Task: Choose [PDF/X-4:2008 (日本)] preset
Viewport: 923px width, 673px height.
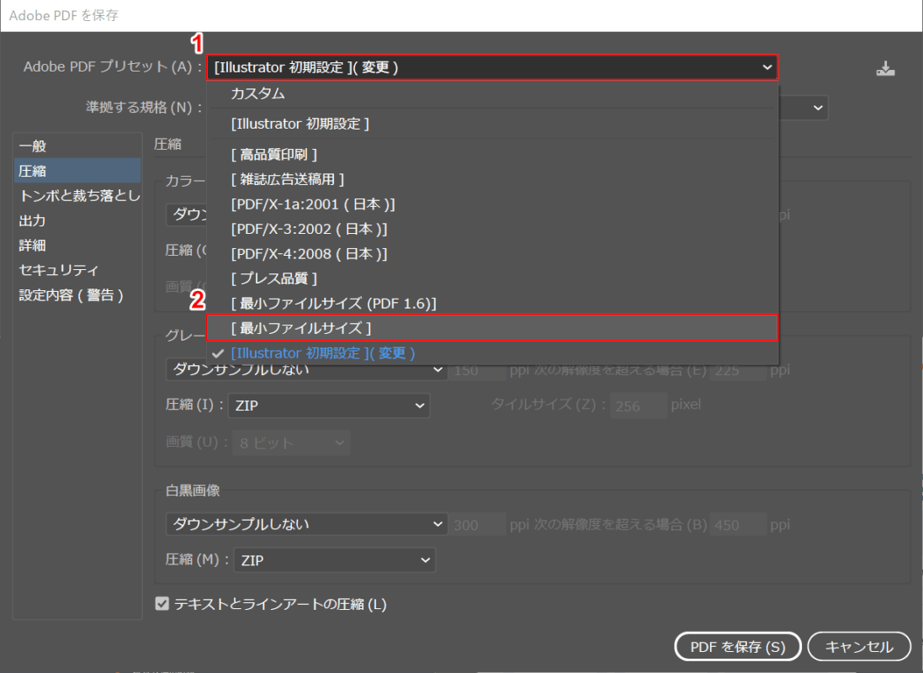Action: 492,254
